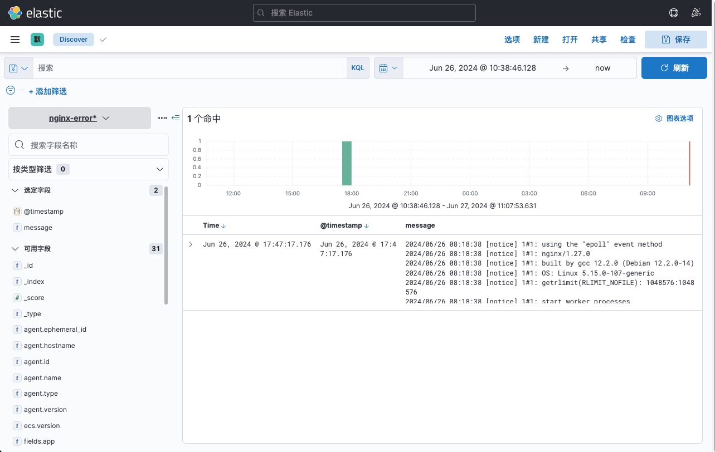Collapse the field sidebar arrow icon

point(176,118)
